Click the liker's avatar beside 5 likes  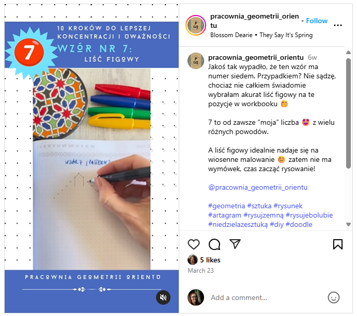click(192, 260)
